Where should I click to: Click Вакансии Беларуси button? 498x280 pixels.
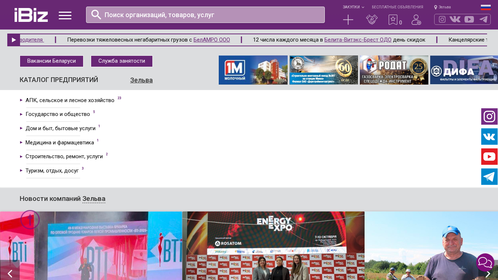[51, 61]
